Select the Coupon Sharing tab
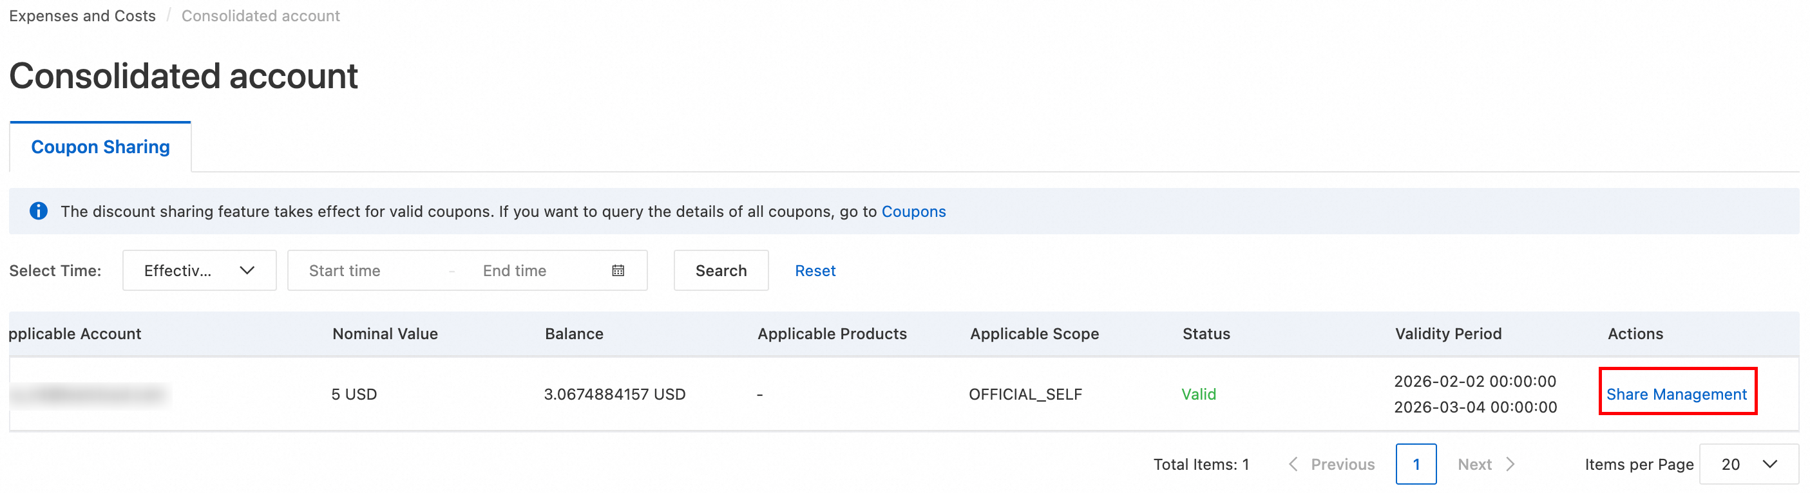The width and height of the screenshot is (1810, 493). coord(100,147)
